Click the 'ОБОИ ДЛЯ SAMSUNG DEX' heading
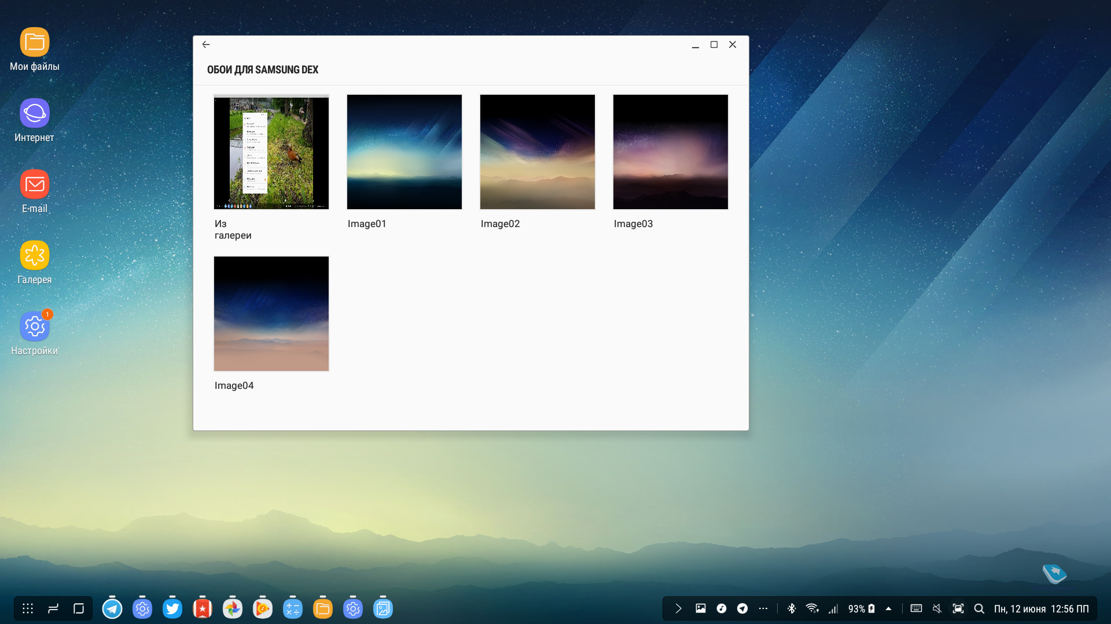 point(263,70)
